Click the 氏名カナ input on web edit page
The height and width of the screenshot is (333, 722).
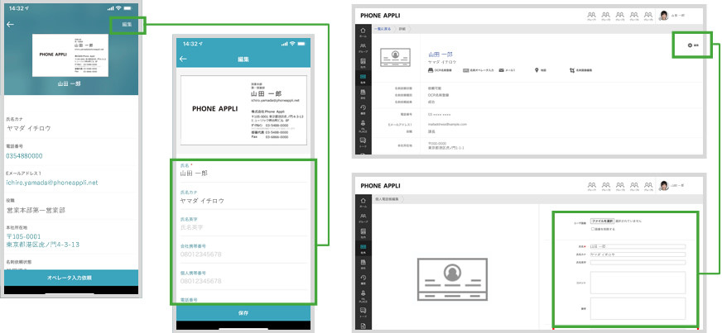(638, 254)
